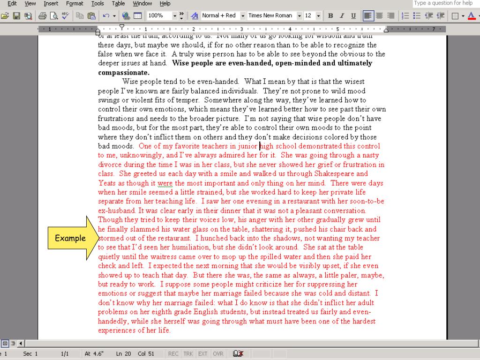The image size is (480, 360).
Task: Open the Zoom 100% dropdown
Action: [x=175, y=15]
